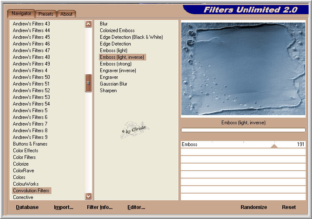Select Andrew's Filters 53

pyautogui.click(x=31, y=97)
